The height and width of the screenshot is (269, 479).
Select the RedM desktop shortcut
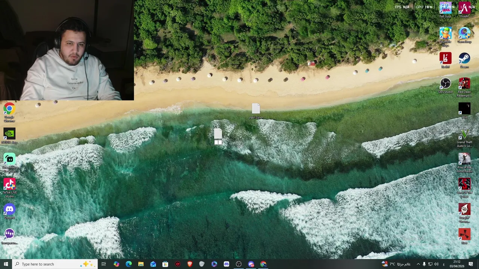click(445, 61)
